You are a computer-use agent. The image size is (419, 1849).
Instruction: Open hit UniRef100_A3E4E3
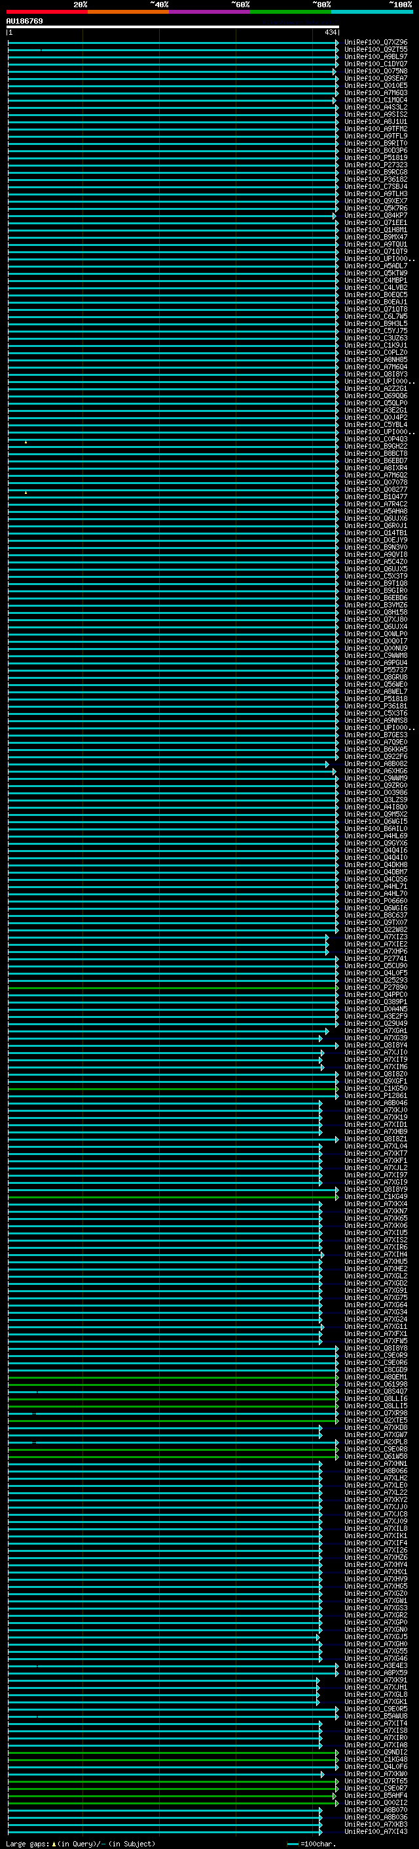(376, 1665)
